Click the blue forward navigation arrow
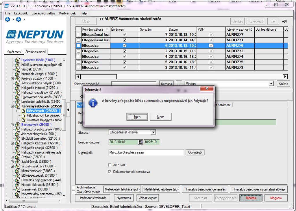This screenshot has height=211, width=296. pos(18,19)
